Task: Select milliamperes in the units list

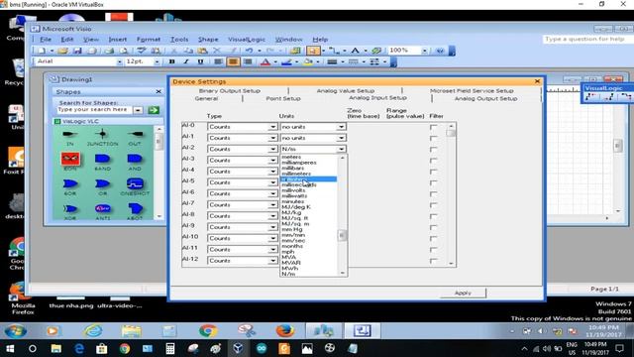Action: (x=299, y=163)
